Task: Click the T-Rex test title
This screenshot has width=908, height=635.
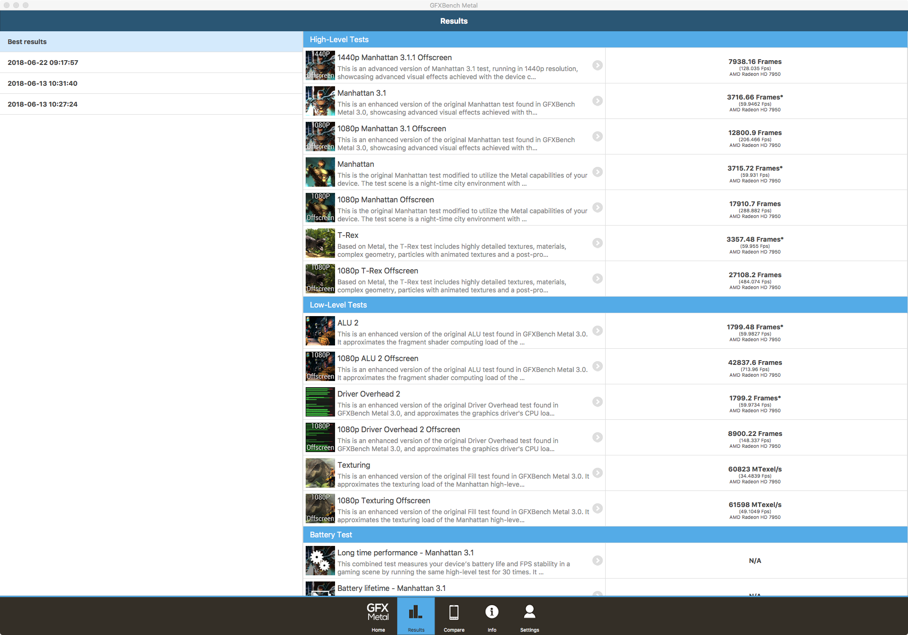Action: click(x=348, y=235)
